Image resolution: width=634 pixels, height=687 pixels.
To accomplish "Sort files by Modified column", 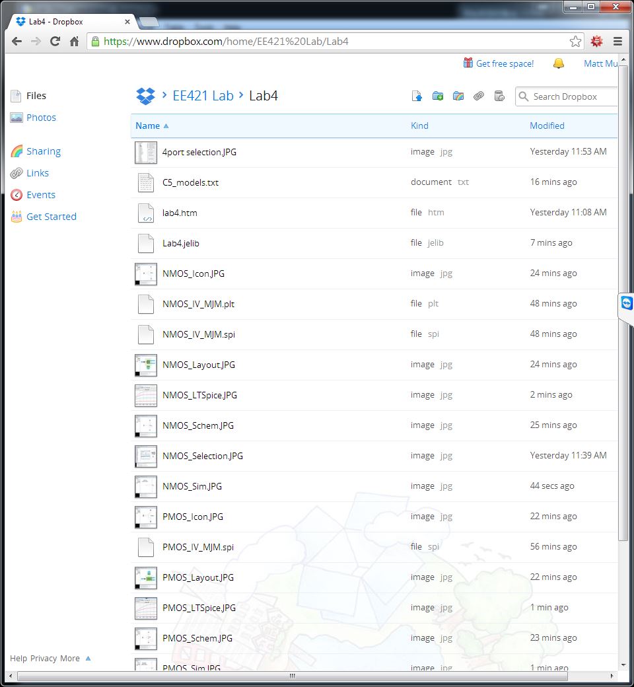I will pyautogui.click(x=547, y=126).
